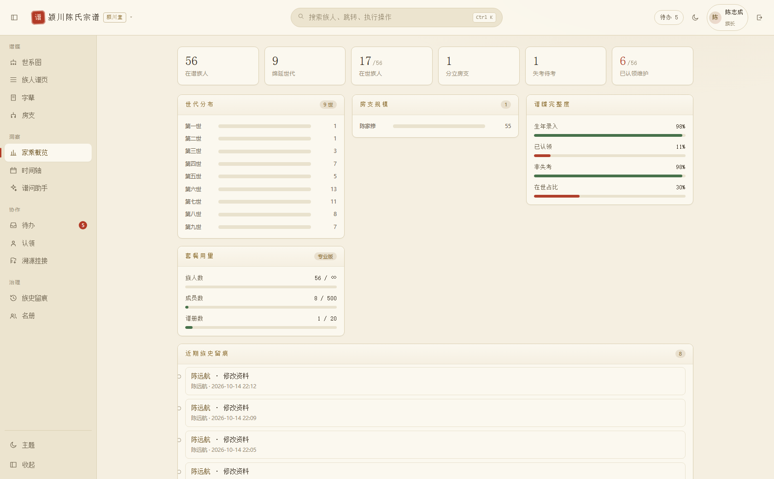Open the 22:12 陈远航 修改资料 entry

tap(435, 381)
